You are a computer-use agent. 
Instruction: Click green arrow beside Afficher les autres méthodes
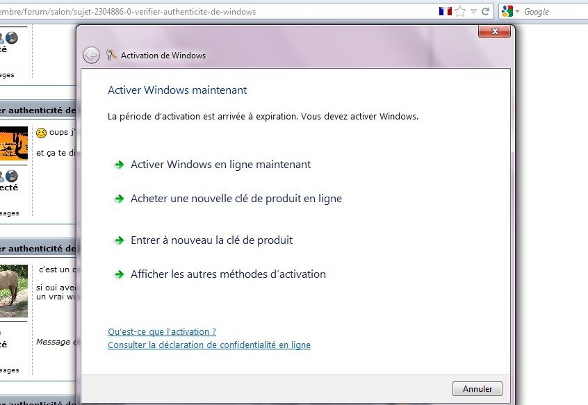(x=118, y=274)
